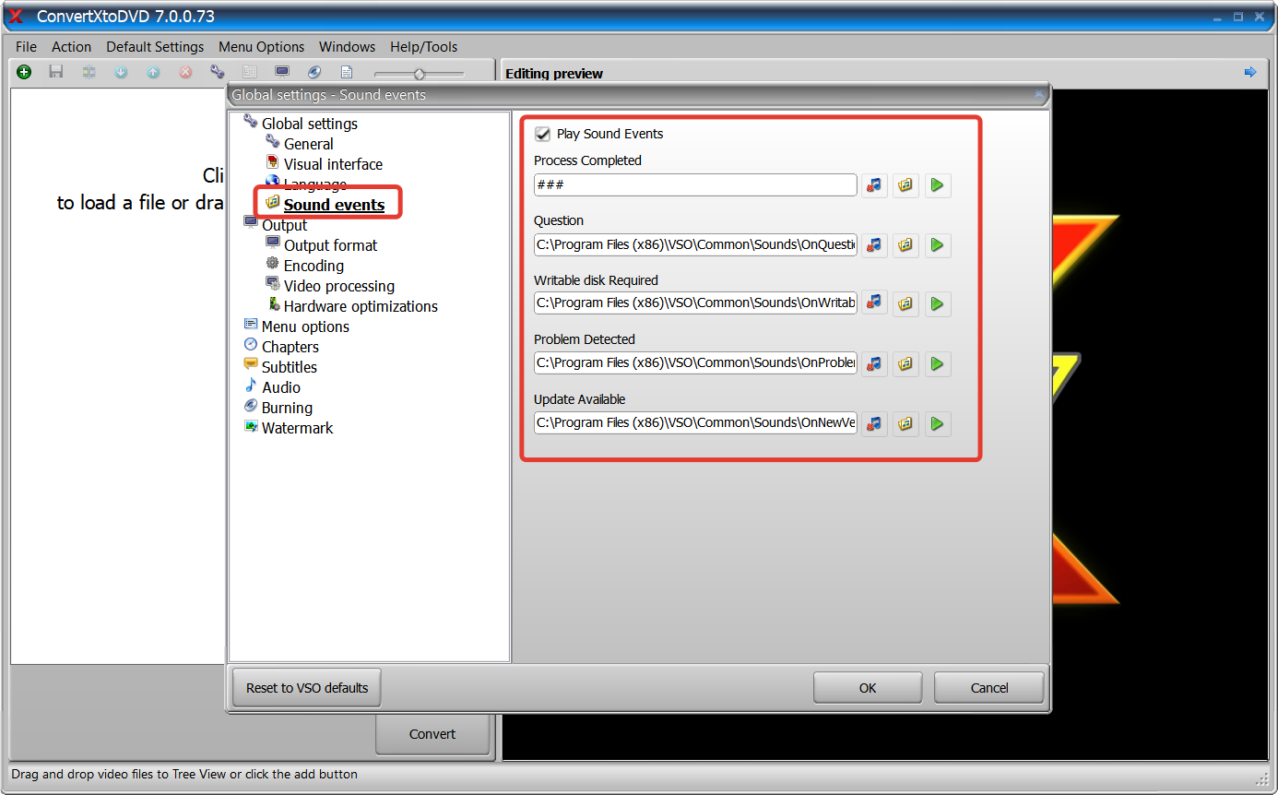Screen dimensions: 1278x795
Task: Click the Question sound path field
Action: 695,244
